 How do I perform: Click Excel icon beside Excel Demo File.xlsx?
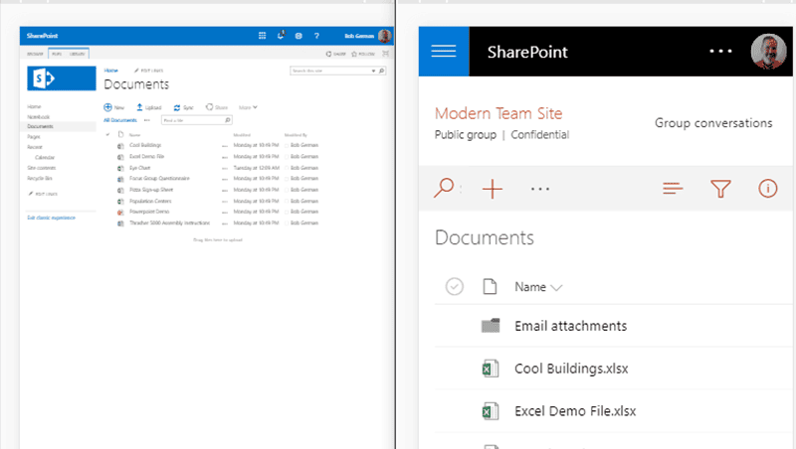pyautogui.click(x=491, y=411)
